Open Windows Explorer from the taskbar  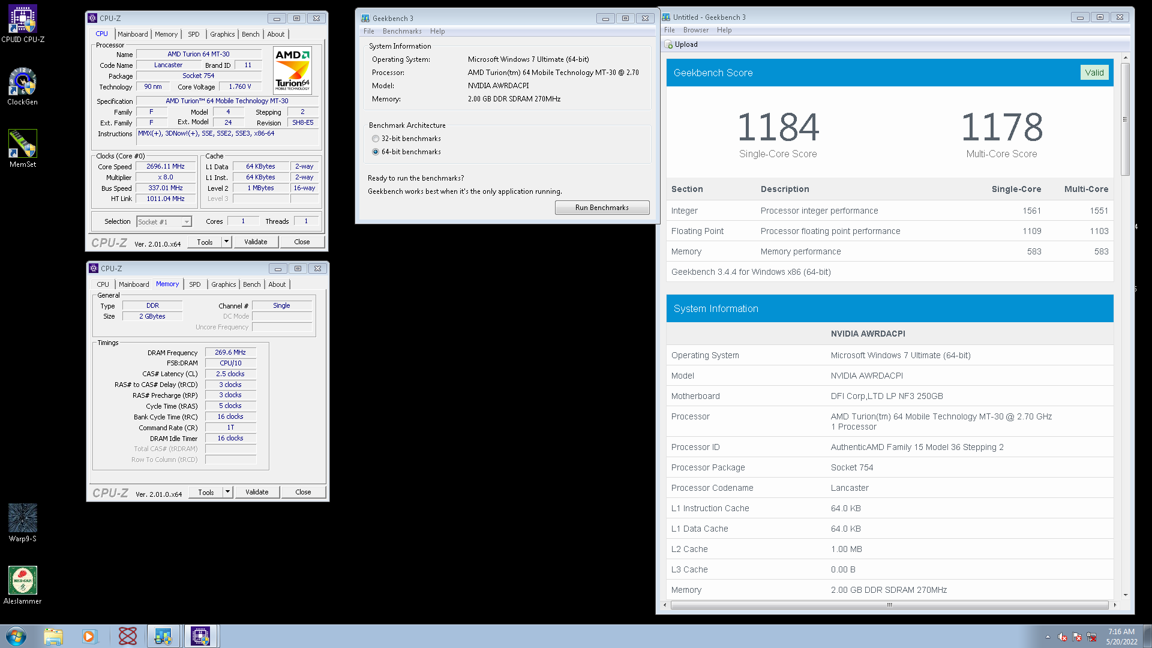[53, 636]
